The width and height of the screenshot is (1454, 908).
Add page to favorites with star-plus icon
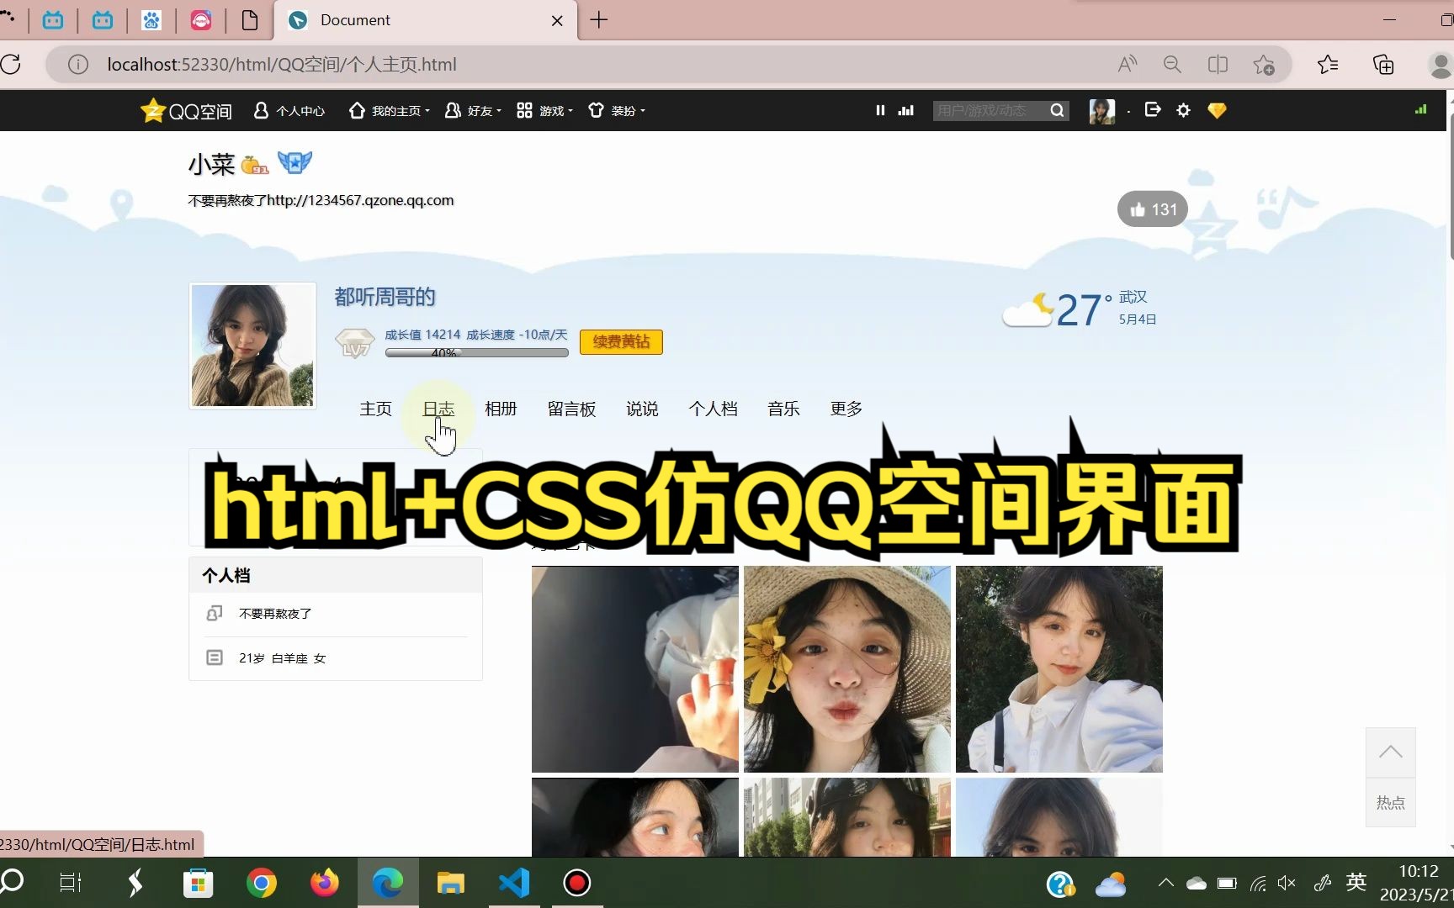pos(1263,64)
